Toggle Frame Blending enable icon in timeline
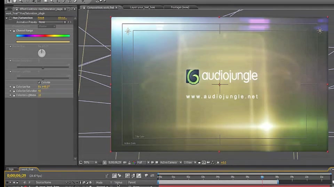 click(133, 176)
